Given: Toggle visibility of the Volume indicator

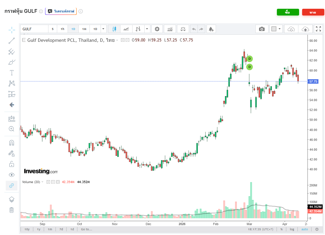Looking at the screenshot, I should click(48, 182).
